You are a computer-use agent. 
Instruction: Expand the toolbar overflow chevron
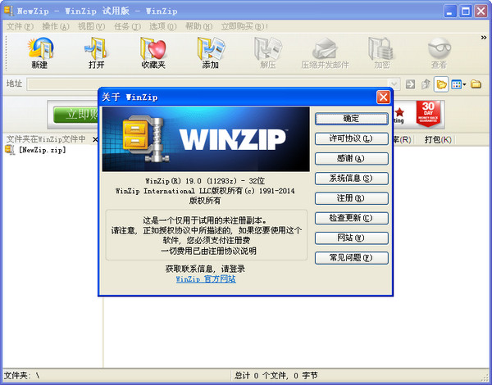point(483,38)
